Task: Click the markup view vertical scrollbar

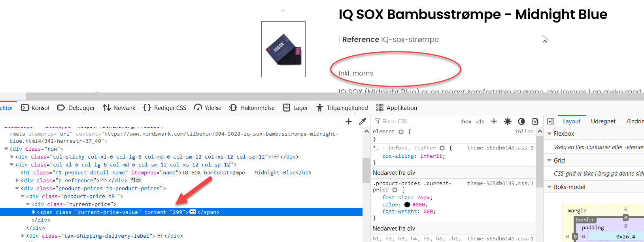Action: pyautogui.click(x=366, y=170)
